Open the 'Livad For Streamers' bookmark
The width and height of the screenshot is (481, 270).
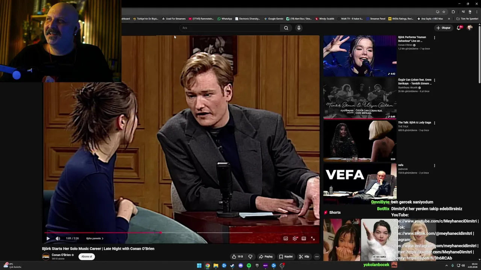[x=174, y=19]
